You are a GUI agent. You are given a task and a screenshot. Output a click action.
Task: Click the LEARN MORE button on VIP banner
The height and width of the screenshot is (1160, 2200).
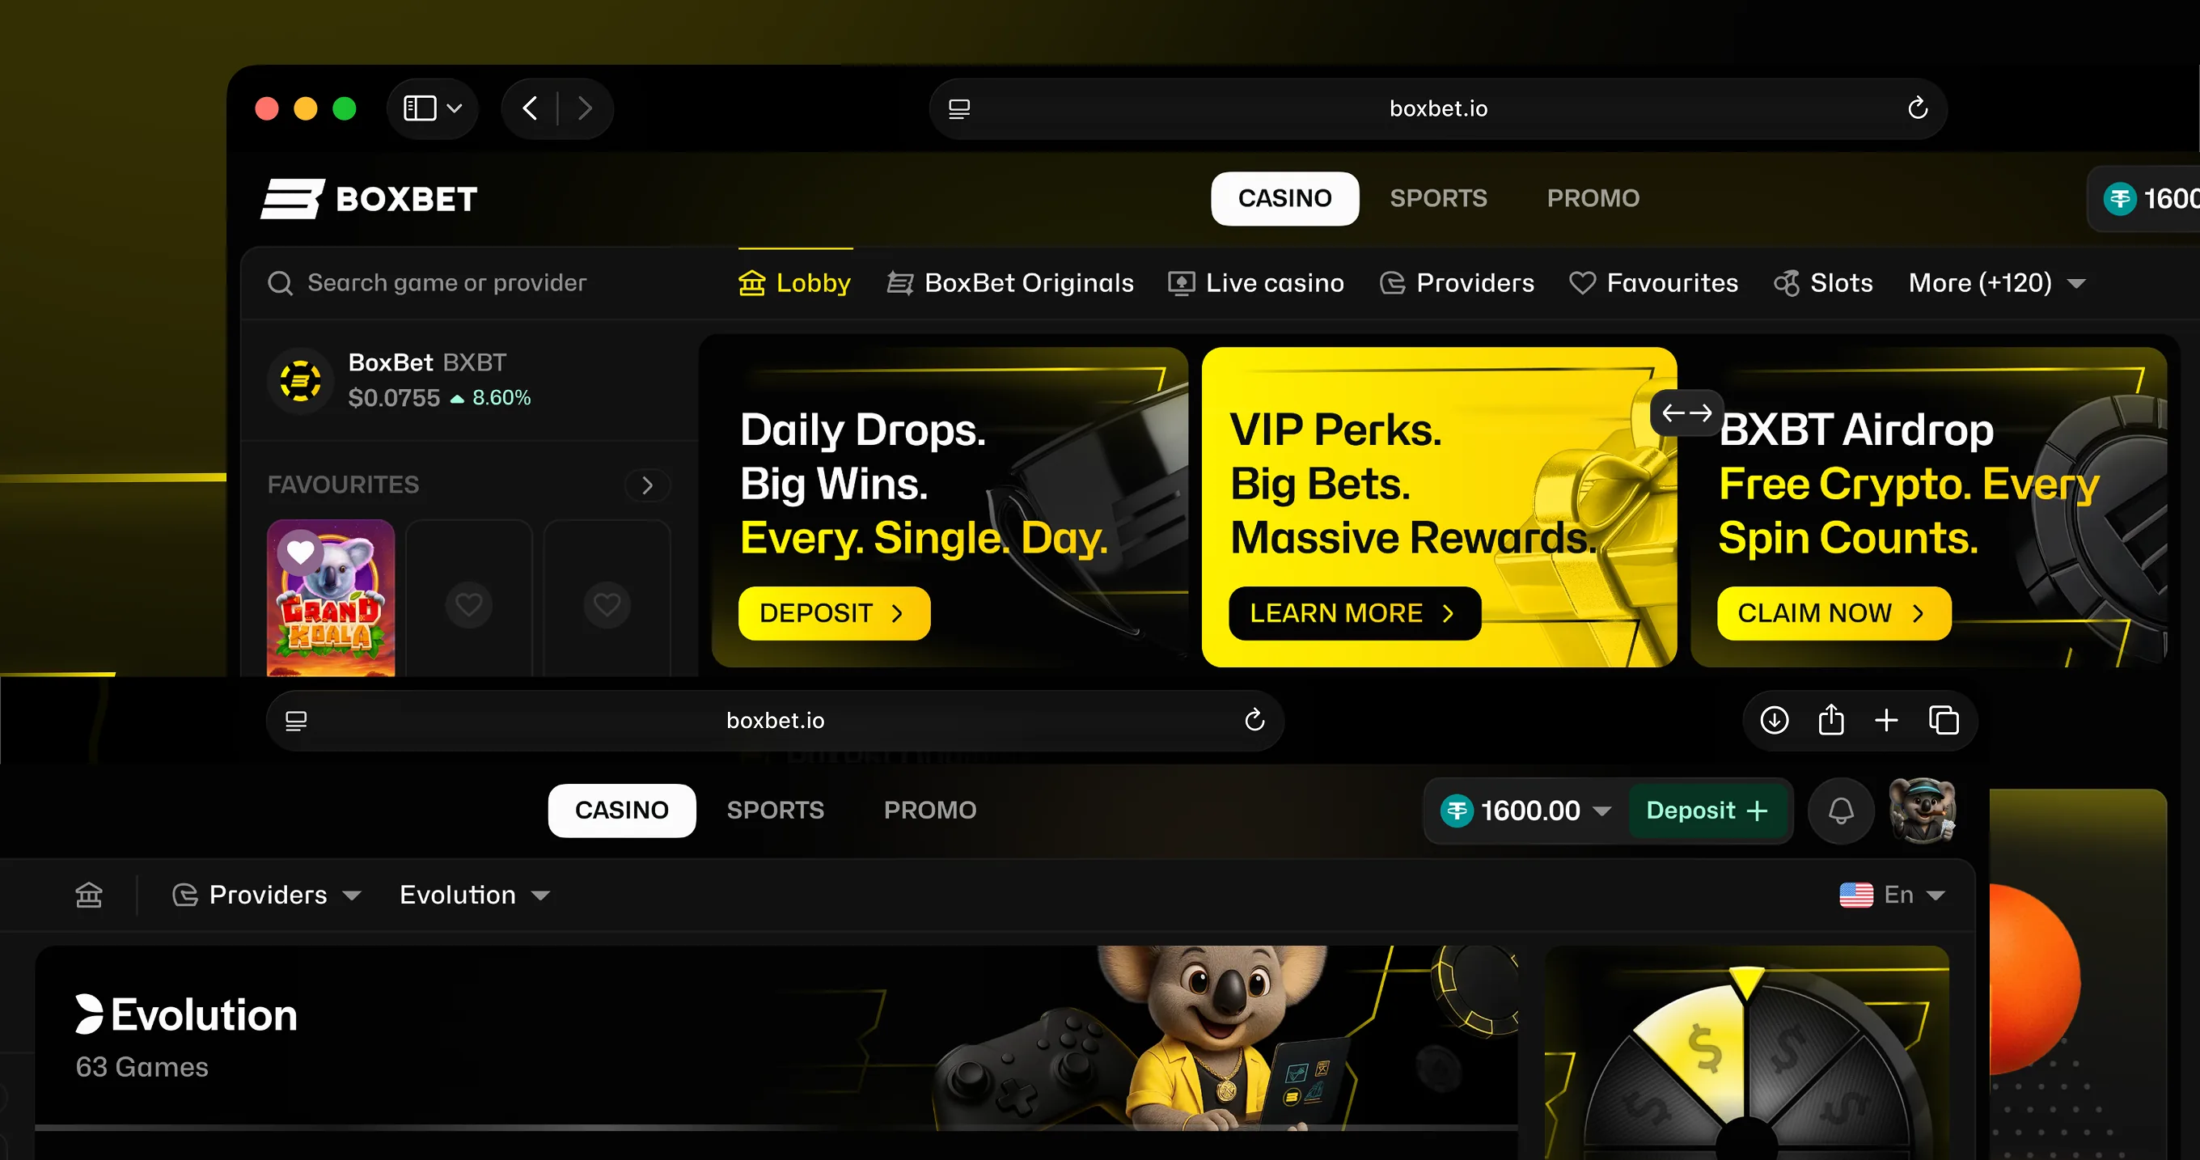(1355, 613)
